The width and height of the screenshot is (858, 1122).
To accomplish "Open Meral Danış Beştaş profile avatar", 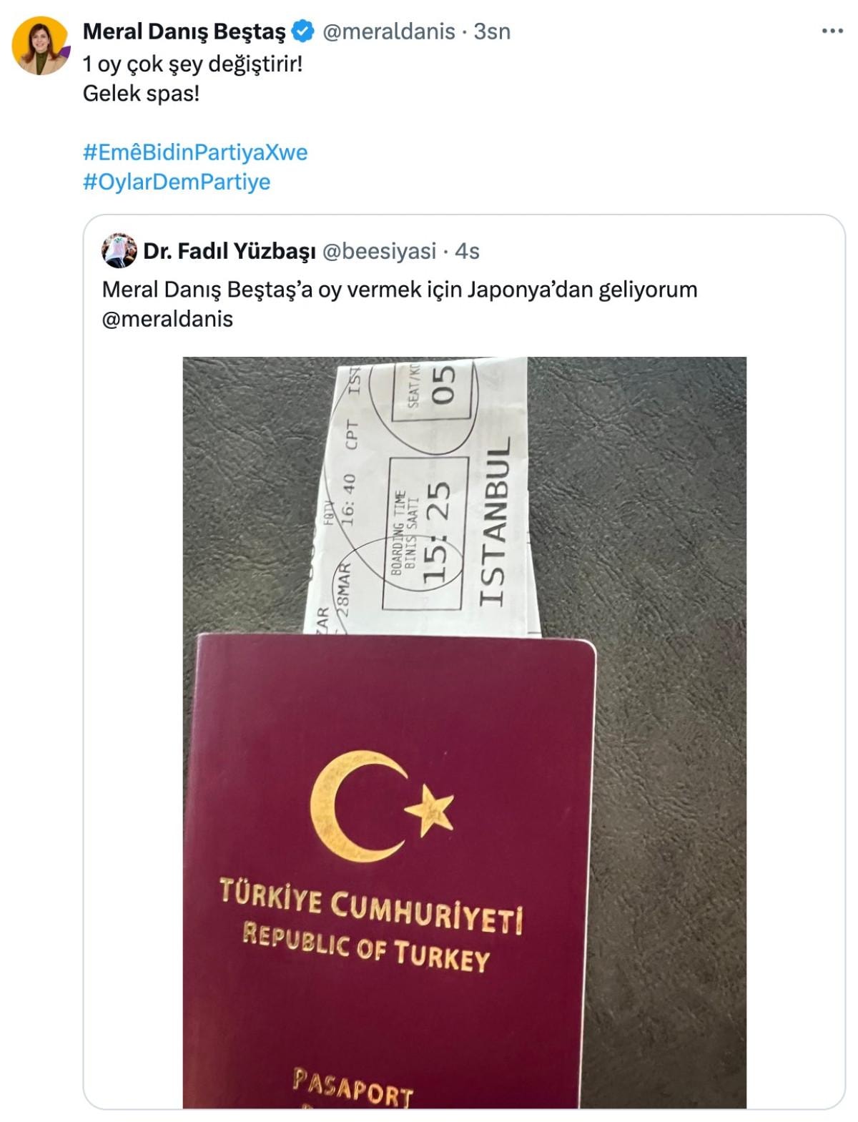I will tap(41, 46).
